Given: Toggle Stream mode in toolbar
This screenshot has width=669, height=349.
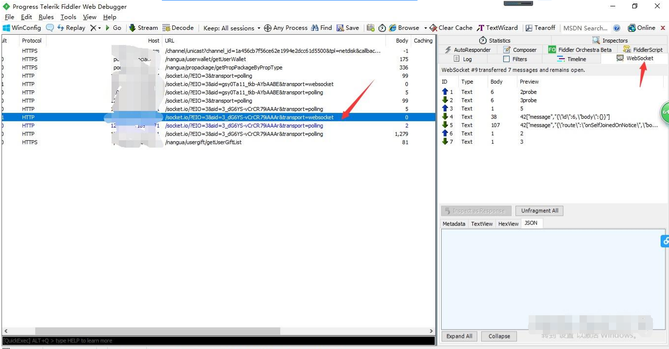Looking at the screenshot, I should [x=143, y=28].
